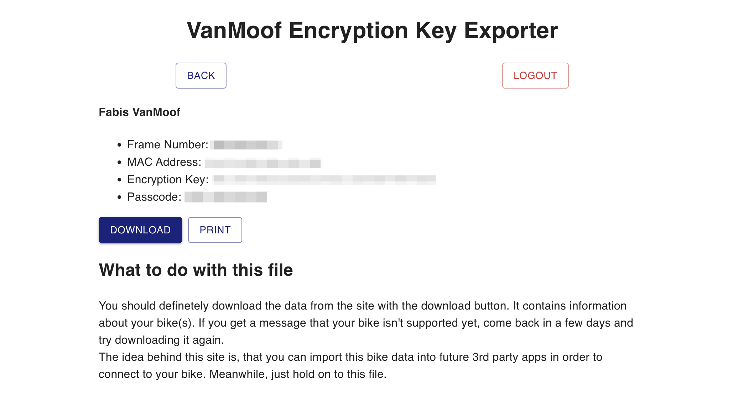This screenshot has width=733, height=412.
Task: Click the bullet point next to Frame Number
Action: 119,144
